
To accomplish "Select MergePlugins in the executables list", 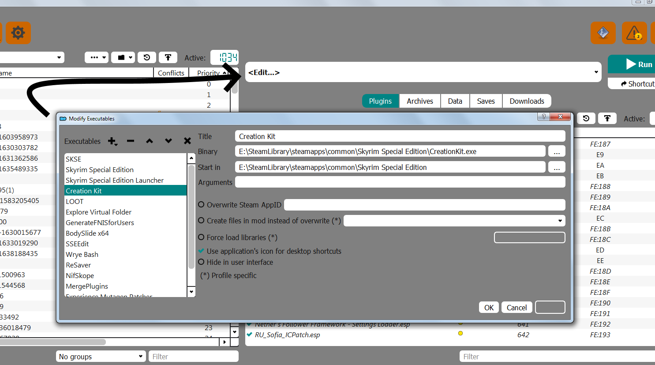I will [x=126, y=286].
